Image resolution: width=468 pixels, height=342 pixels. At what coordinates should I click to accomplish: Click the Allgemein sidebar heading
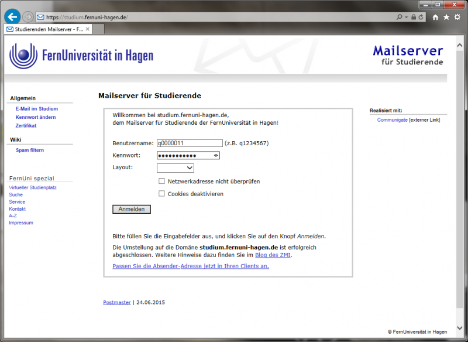(x=23, y=98)
